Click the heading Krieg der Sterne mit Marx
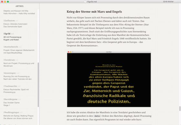This screenshot has width=181, height=125. [x=94, y=12]
